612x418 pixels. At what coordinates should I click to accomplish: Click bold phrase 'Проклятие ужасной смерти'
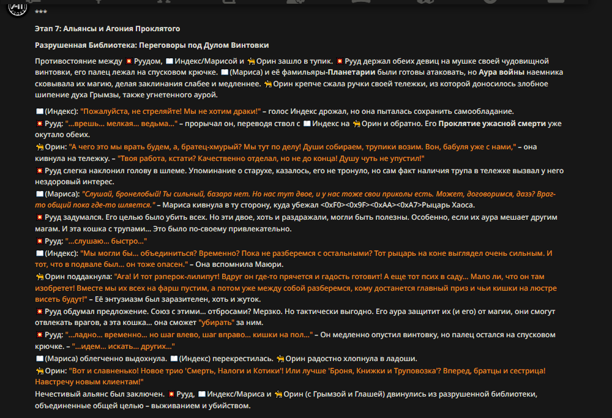click(492, 124)
